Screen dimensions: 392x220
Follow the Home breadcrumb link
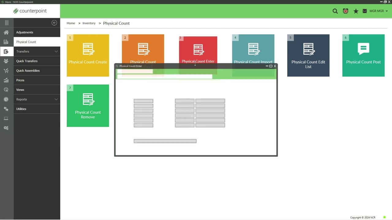point(71,23)
